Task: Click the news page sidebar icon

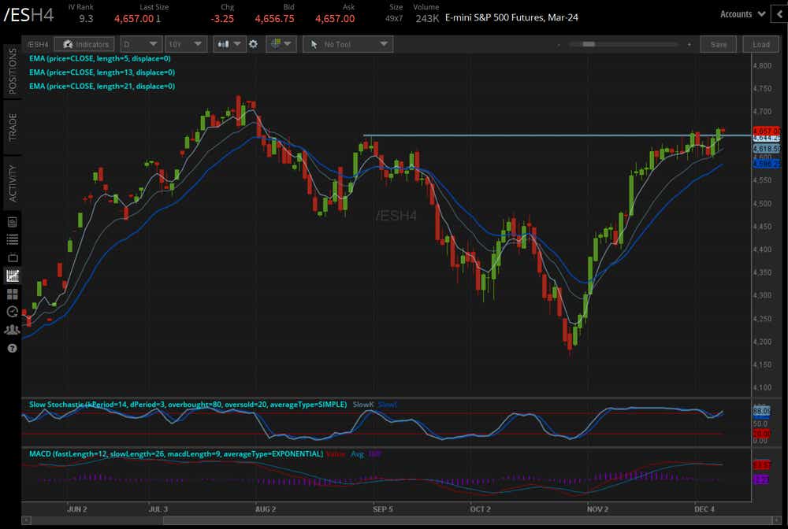Action: (13, 222)
